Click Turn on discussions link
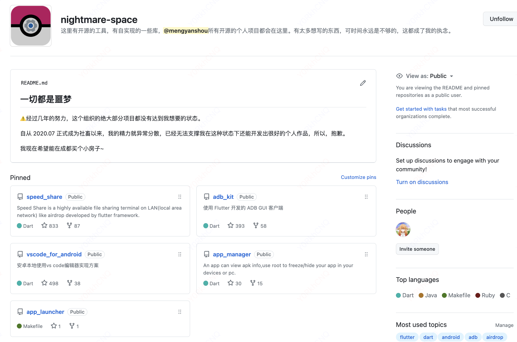The height and width of the screenshot is (342, 517). 422,182
